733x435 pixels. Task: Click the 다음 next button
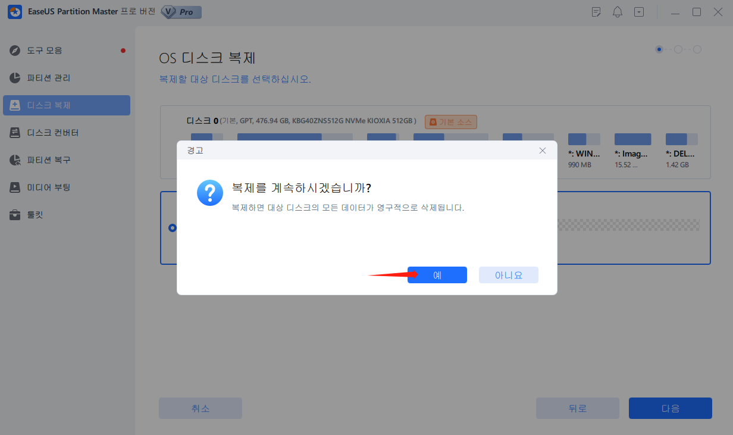click(x=671, y=408)
